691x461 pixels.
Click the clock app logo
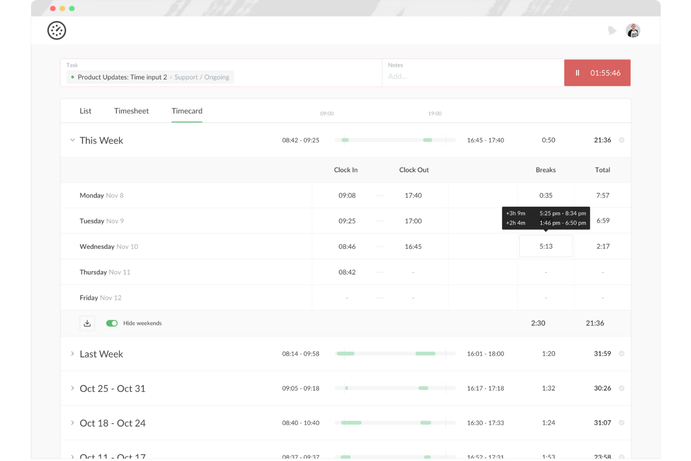click(56, 30)
